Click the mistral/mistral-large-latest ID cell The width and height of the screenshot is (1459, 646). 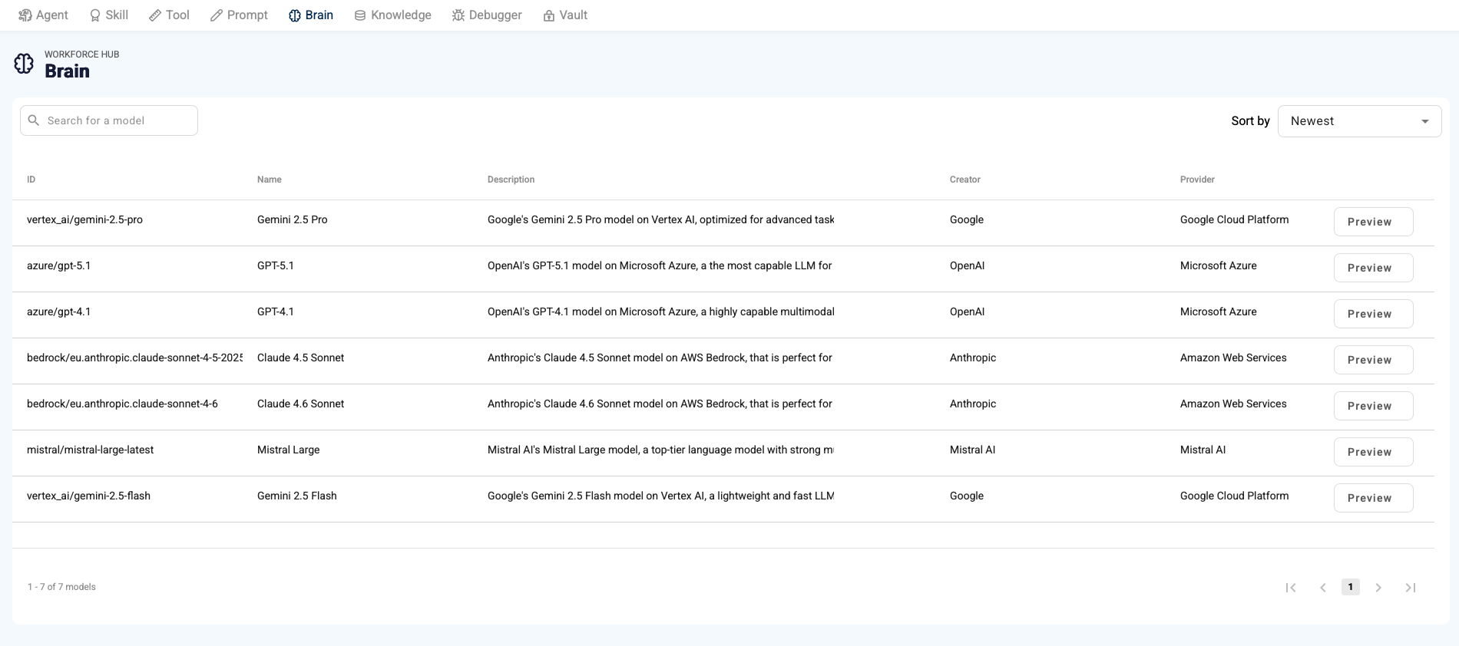90,450
